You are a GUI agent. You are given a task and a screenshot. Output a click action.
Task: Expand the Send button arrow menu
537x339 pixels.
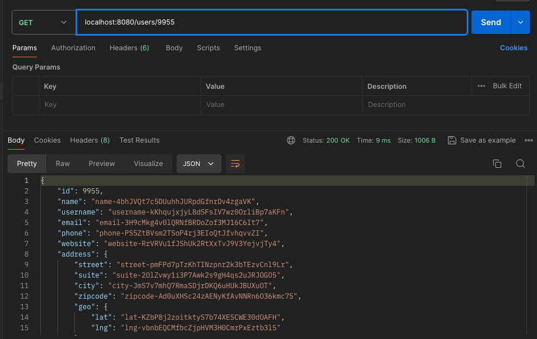520,22
